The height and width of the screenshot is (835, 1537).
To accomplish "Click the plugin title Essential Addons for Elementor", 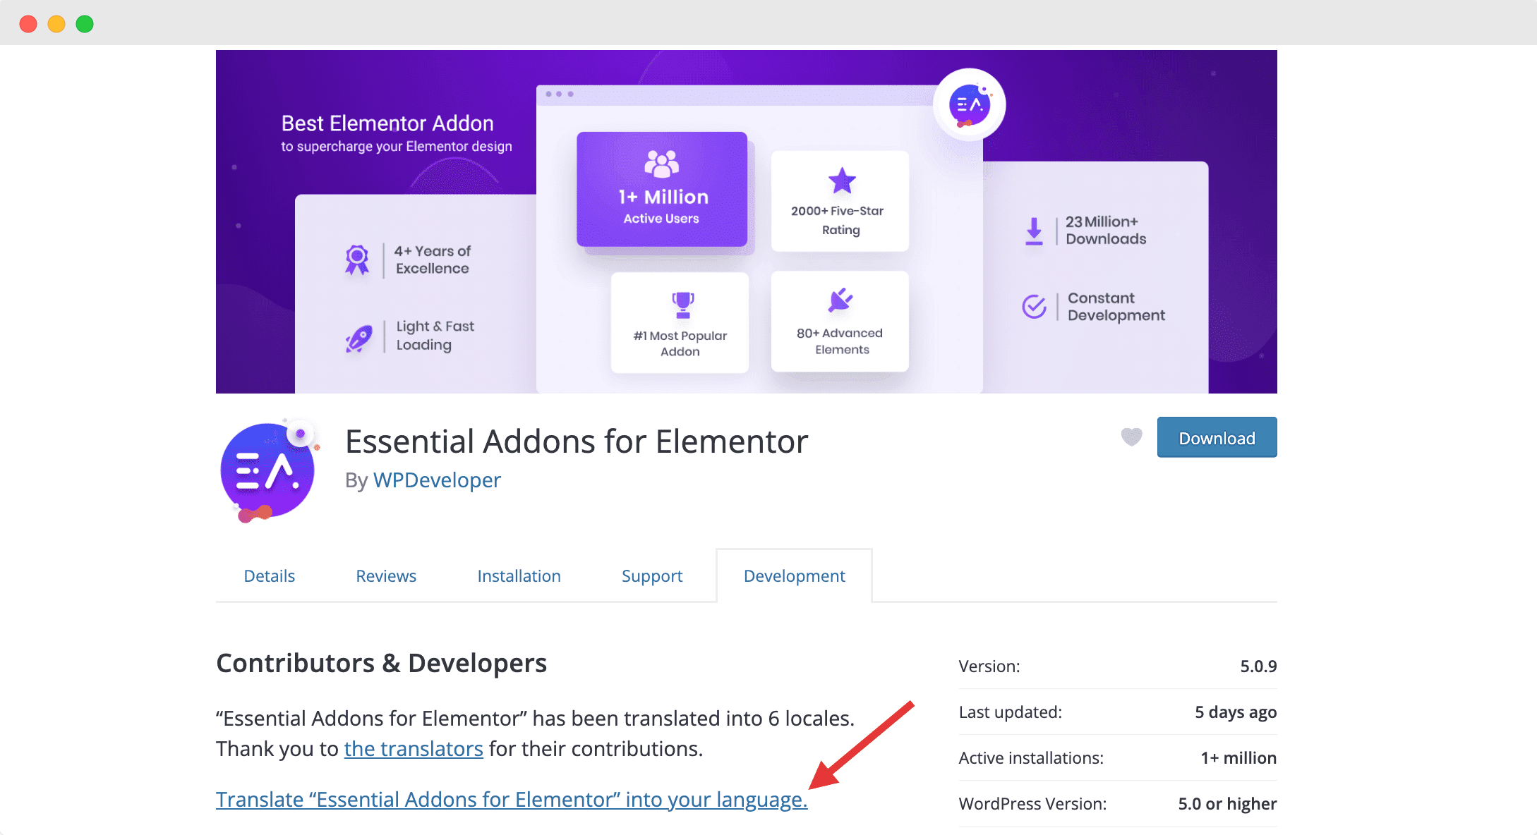I will (577, 441).
